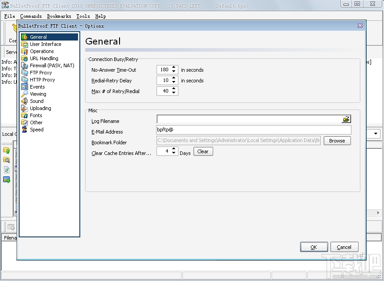Open the local drive dropdown
Screen dimensions: 384x281
[375, 133]
